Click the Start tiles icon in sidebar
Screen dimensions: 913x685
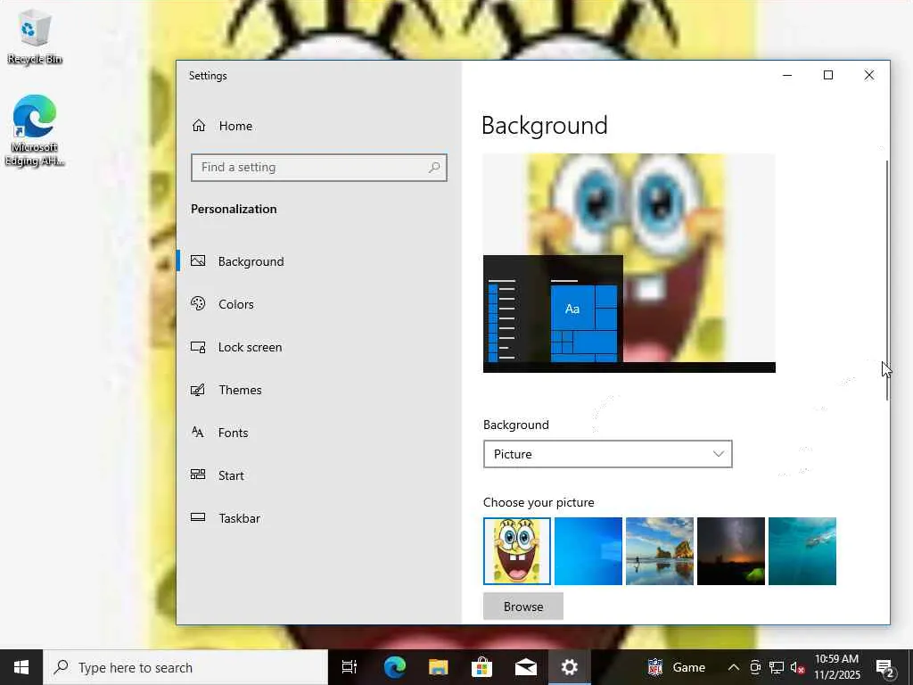pos(198,475)
